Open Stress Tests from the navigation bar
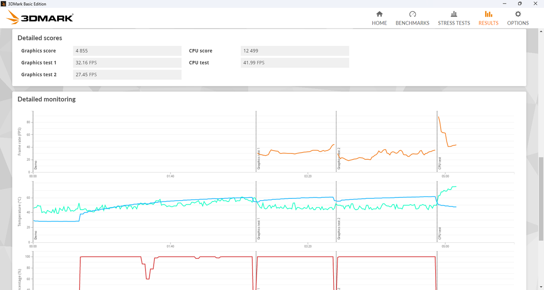This screenshot has height=290, width=544. pos(454,23)
